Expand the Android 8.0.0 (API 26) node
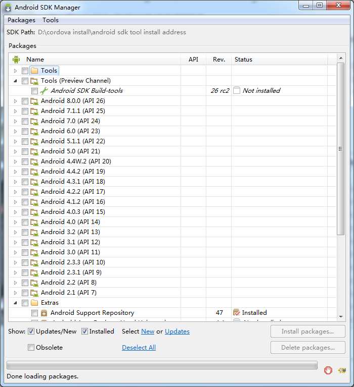Screen dimensions: 354x387 (15, 101)
